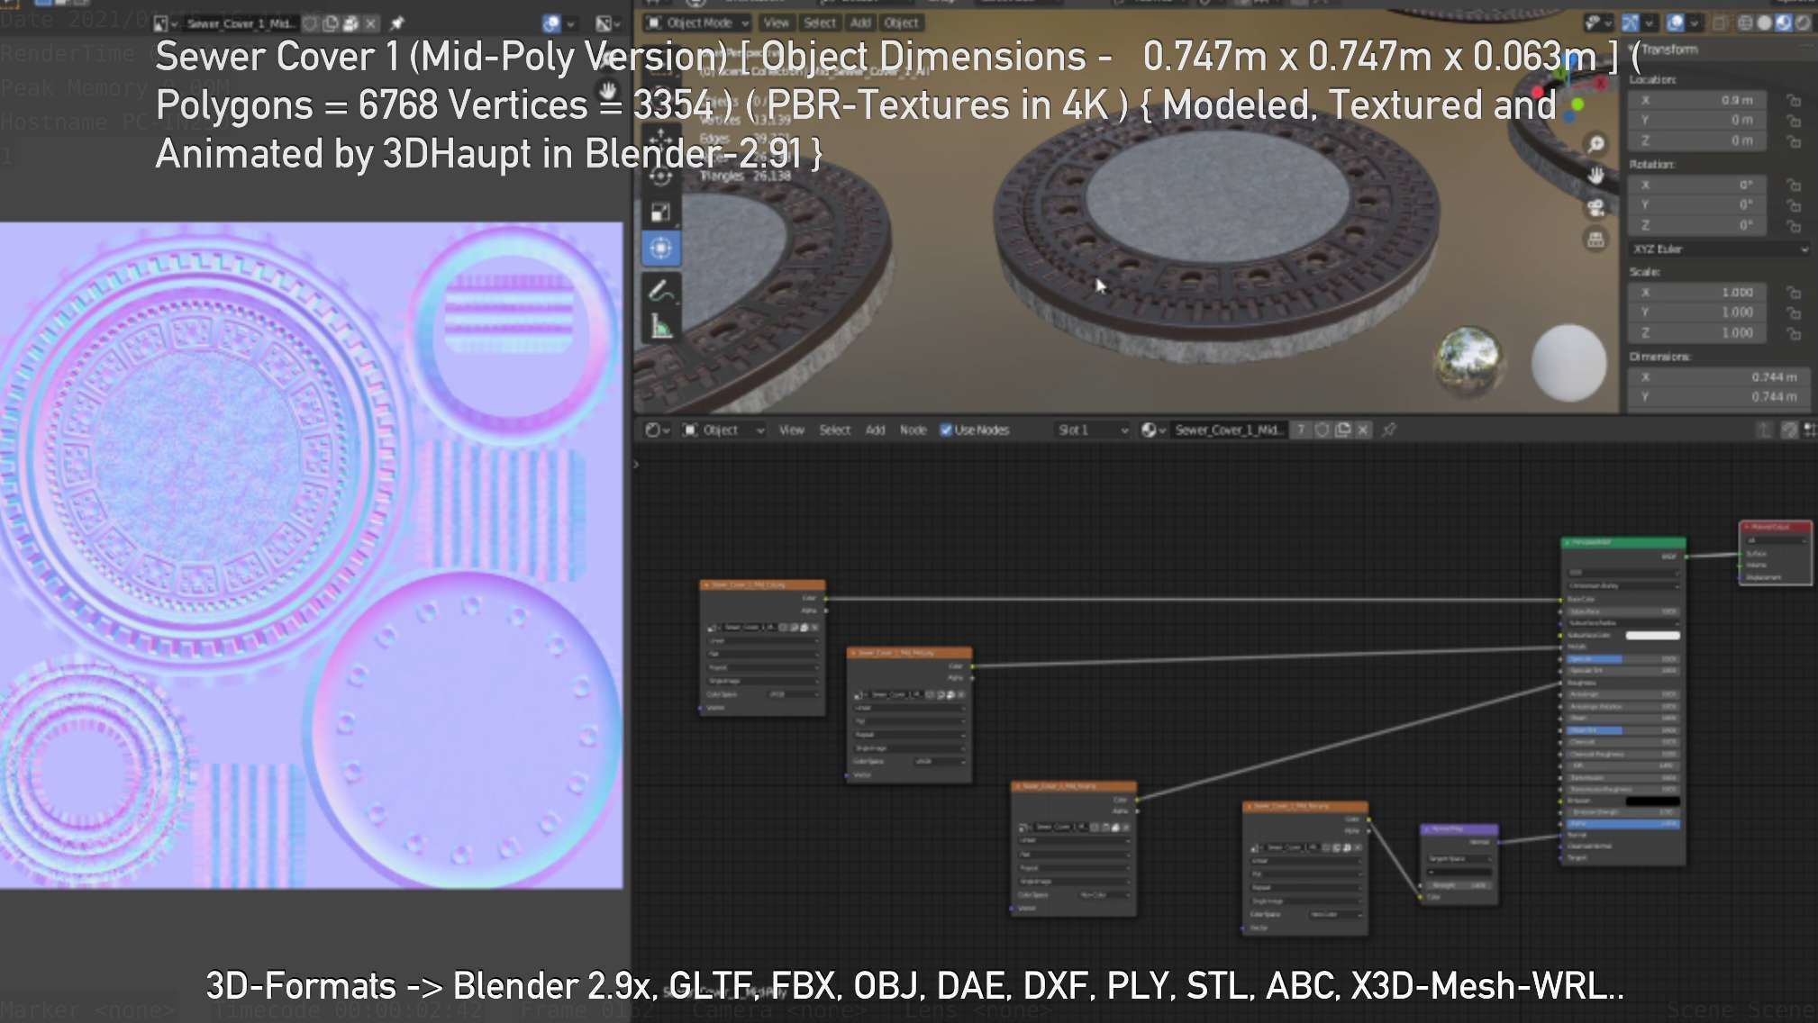Click the Emission black color swatch

(1651, 801)
